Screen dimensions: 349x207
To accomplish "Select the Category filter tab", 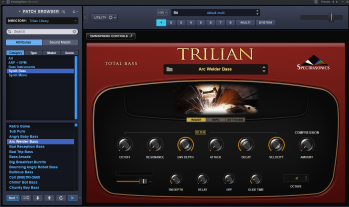I will pos(15,53).
